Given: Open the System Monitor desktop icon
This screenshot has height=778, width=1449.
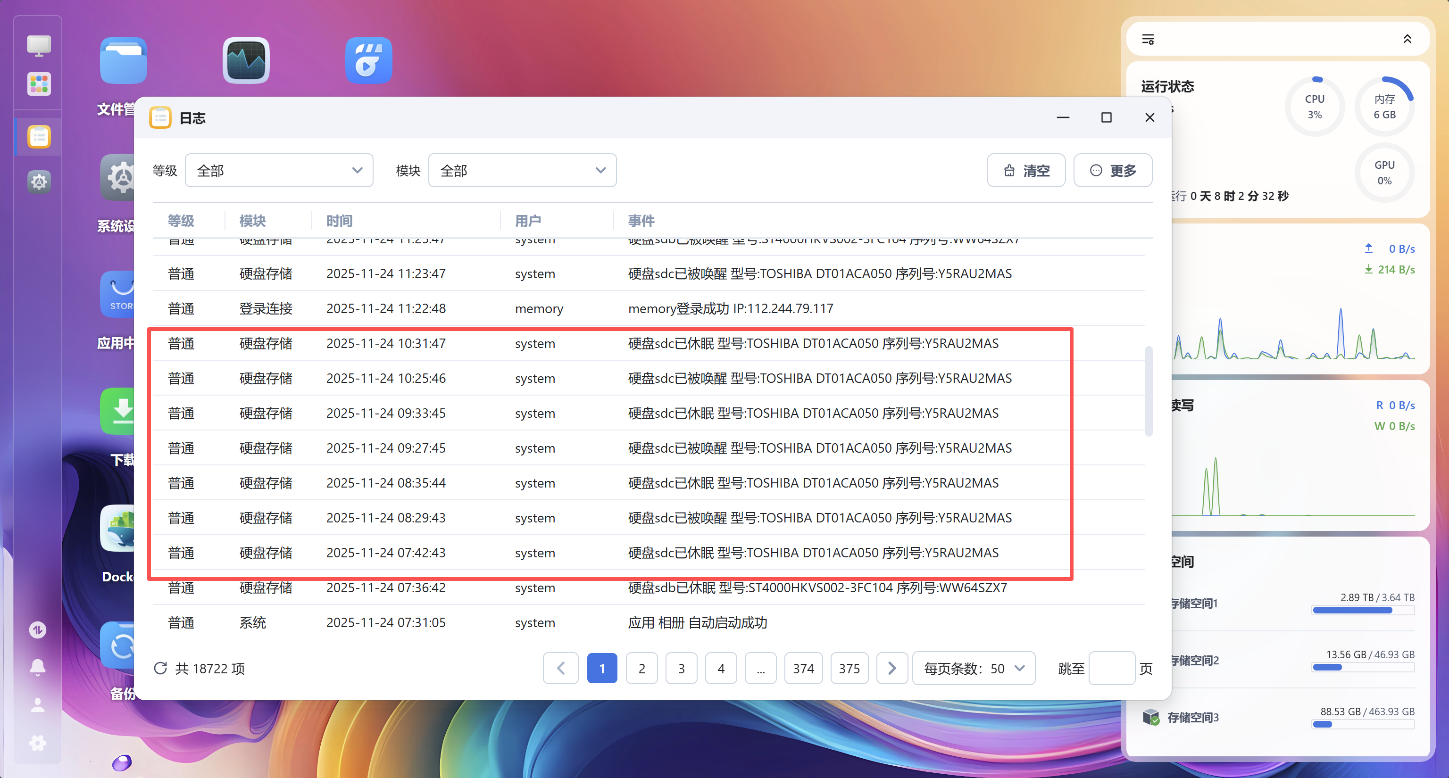Looking at the screenshot, I should tap(246, 61).
